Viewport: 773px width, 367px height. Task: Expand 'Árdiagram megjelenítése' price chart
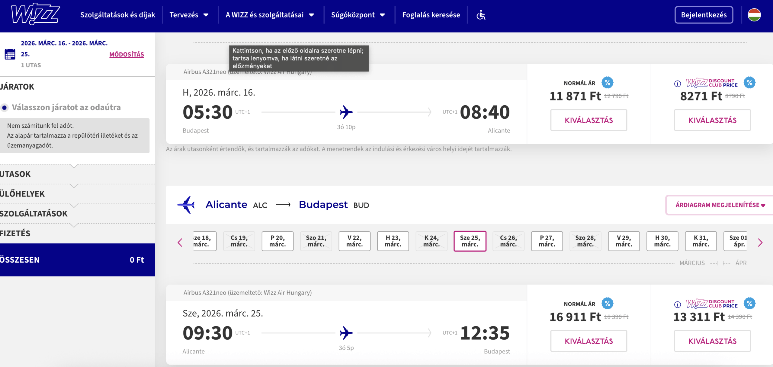point(720,205)
